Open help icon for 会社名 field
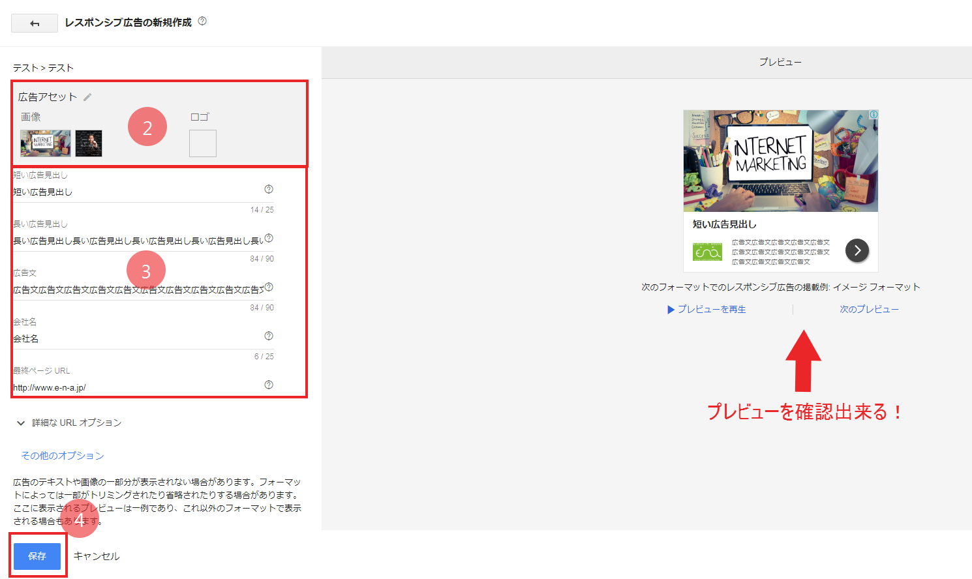972x579 pixels. pyautogui.click(x=269, y=336)
